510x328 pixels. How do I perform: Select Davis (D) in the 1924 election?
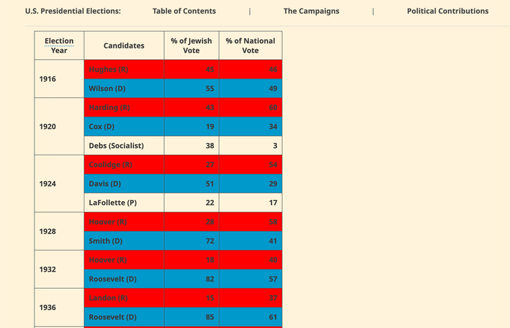click(105, 184)
